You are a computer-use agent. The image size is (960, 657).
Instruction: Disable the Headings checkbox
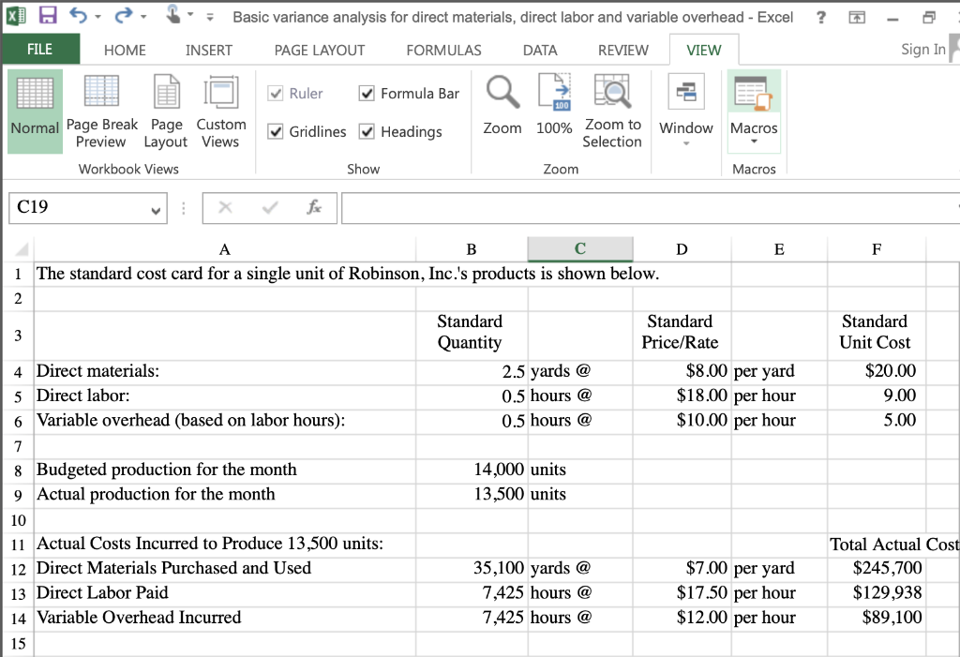point(367,131)
